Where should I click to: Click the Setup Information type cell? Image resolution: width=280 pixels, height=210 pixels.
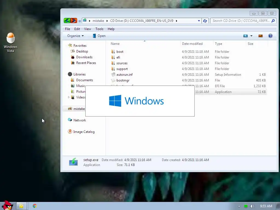coord(228,75)
